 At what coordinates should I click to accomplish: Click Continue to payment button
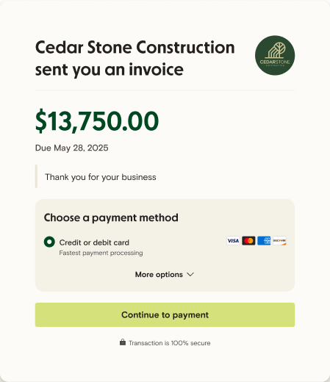pos(165,314)
